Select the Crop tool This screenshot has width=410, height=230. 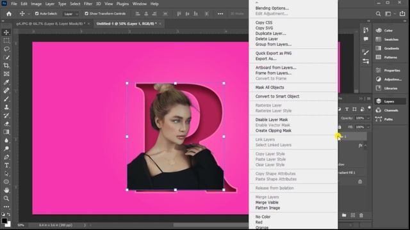(x=6, y=65)
